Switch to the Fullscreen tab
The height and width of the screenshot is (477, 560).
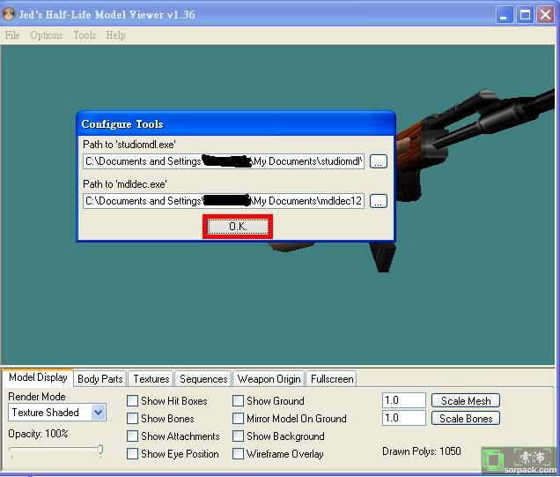332,379
